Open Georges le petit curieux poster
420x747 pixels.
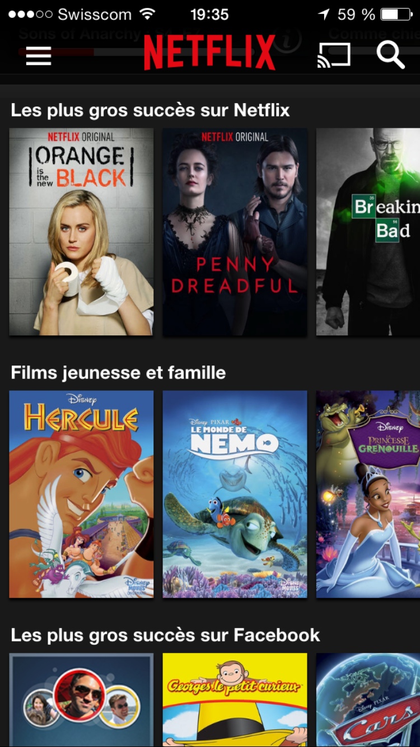(x=235, y=700)
